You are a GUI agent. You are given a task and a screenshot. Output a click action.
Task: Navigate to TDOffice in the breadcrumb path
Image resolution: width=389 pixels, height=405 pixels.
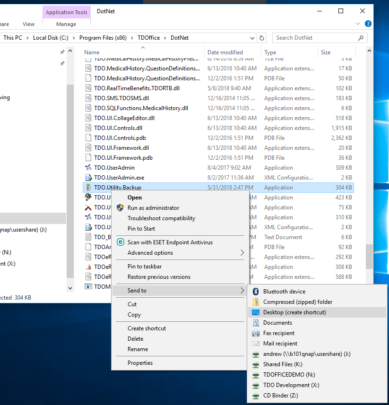(x=148, y=38)
